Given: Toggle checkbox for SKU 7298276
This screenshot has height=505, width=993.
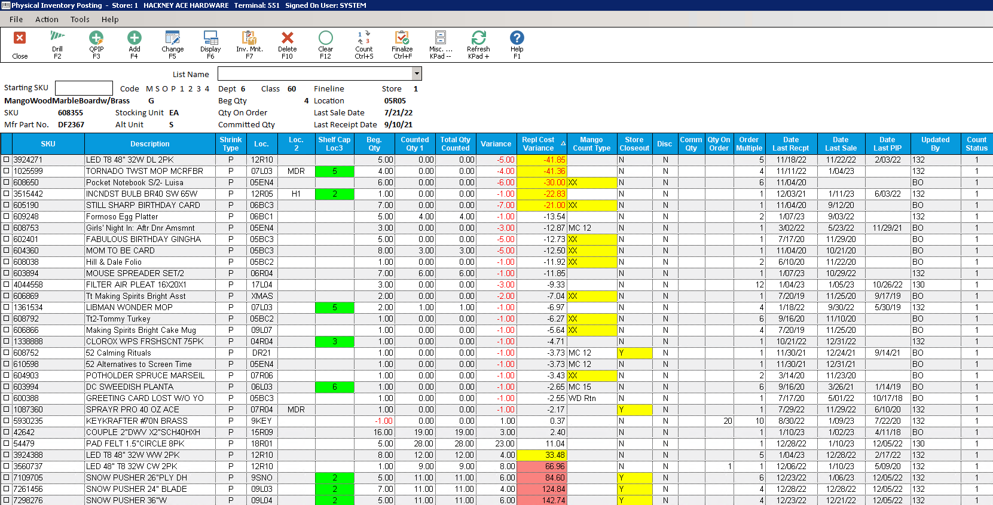Looking at the screenshot, I should pos(7,500).
